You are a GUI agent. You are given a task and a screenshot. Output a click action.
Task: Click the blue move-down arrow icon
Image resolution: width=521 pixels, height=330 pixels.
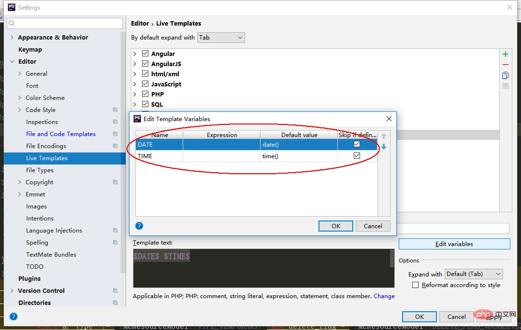coord(384,147)
